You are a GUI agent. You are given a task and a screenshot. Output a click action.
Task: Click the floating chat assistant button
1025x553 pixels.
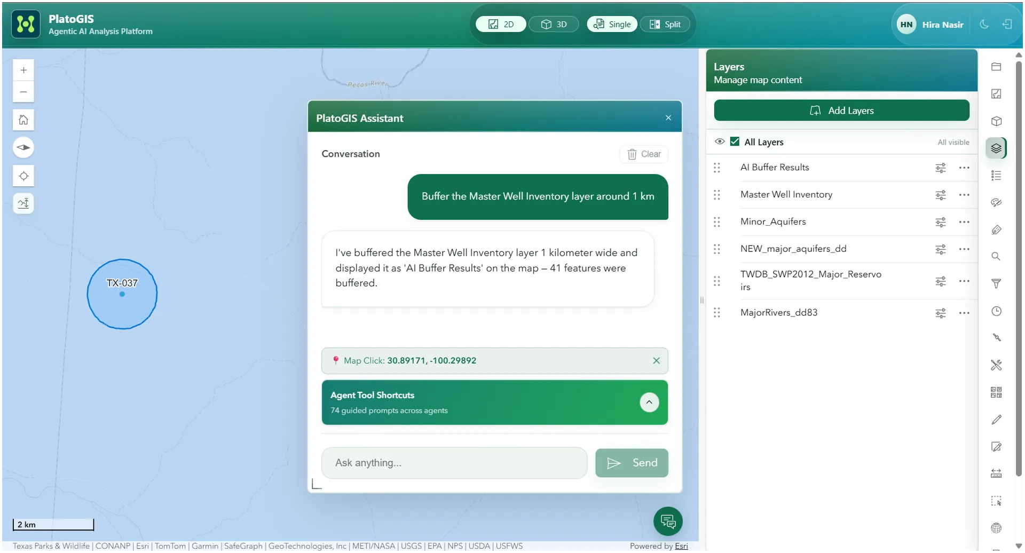coord(668,521)
